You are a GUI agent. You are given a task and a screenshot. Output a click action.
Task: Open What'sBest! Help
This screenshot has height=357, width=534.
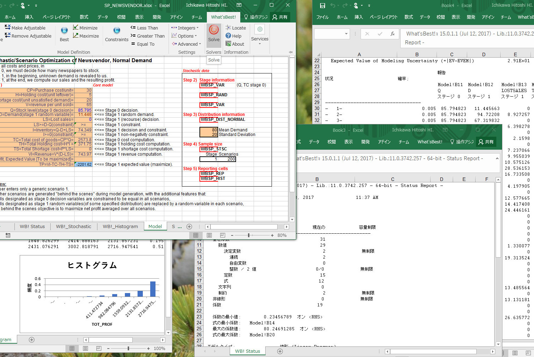tap(234, 36)
